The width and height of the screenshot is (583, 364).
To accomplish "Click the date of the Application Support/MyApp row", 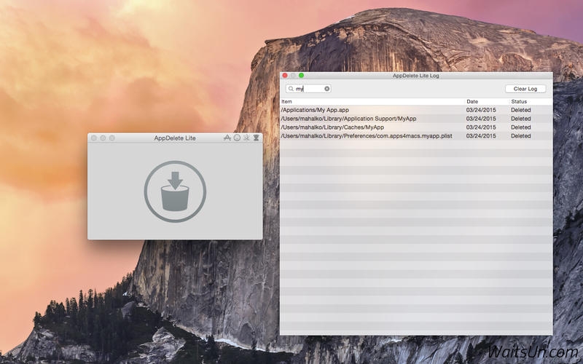I will (x=481, y=119).
